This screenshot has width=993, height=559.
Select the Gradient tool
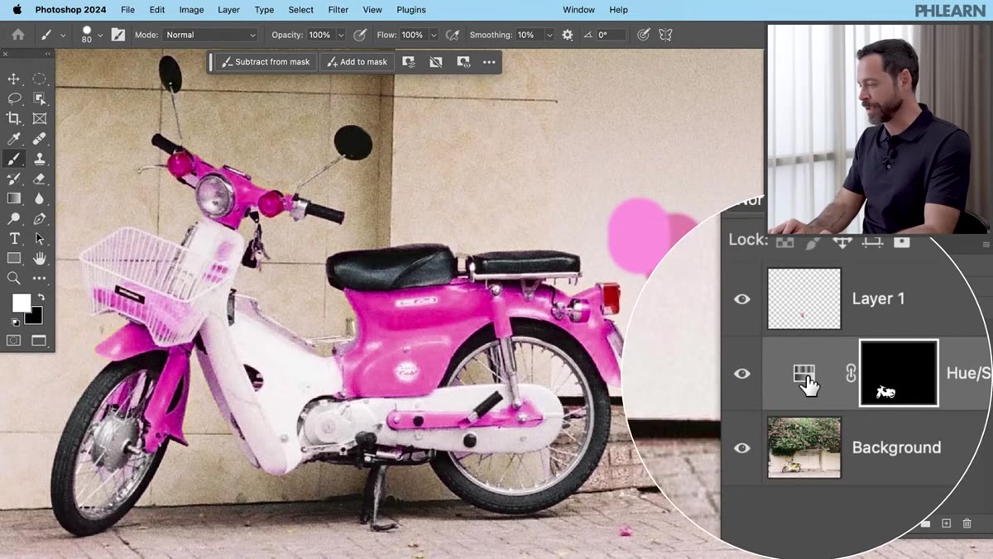(x=14, y=198)
